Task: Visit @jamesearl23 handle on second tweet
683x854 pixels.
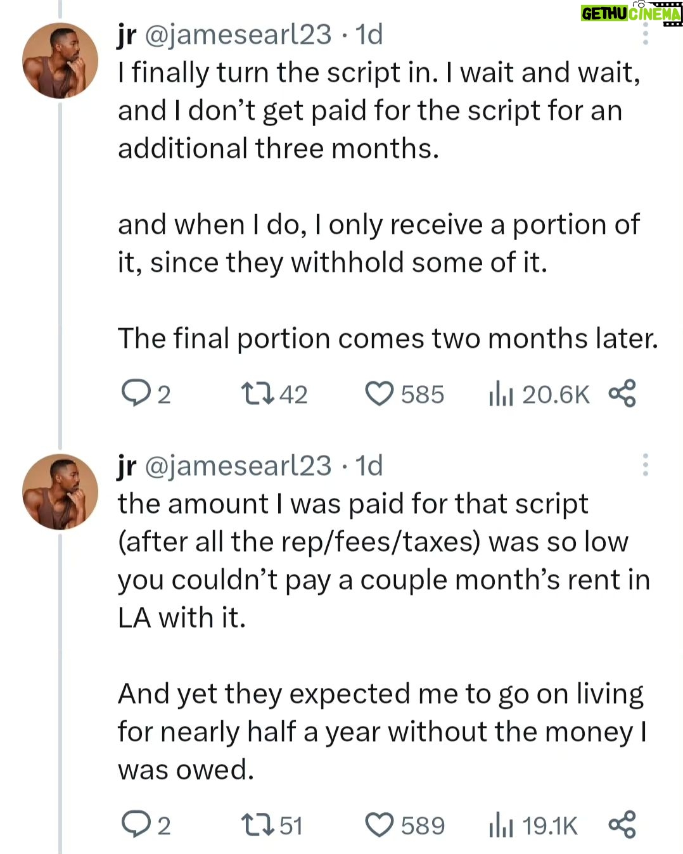Action: pyautogui.click(x=238, y=466)
